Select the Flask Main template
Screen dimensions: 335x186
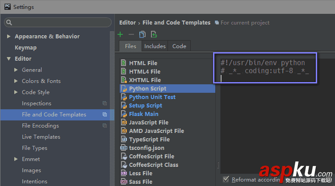tap(144, 114)
